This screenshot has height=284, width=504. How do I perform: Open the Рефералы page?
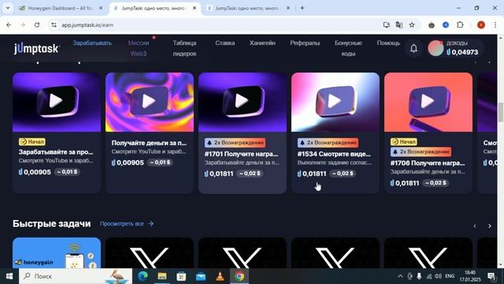point(305,43)
